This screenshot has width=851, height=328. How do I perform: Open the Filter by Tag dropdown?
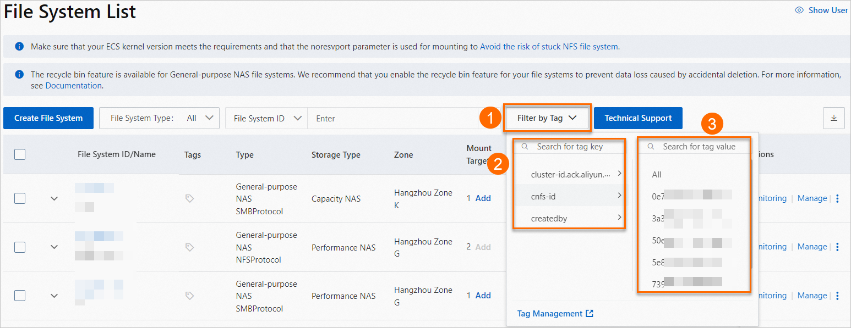coord(547,118)
